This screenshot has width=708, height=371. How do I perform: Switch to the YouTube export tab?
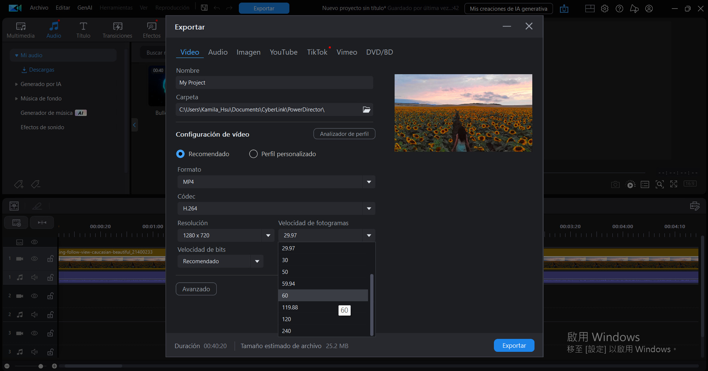pyautogui.click(x=283, y=52)
